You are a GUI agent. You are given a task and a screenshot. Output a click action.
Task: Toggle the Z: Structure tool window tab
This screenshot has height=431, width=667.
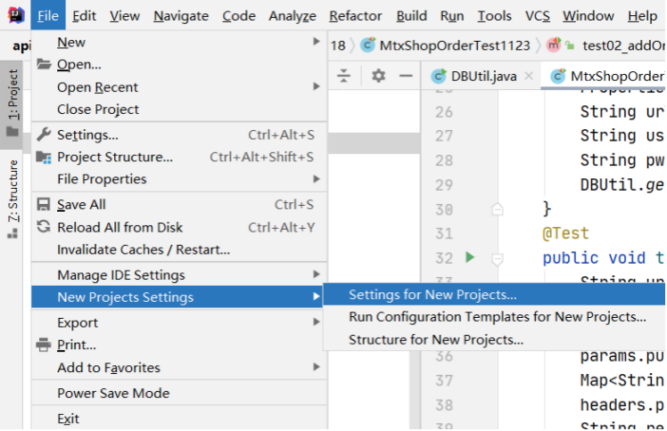tap(12, 199)
